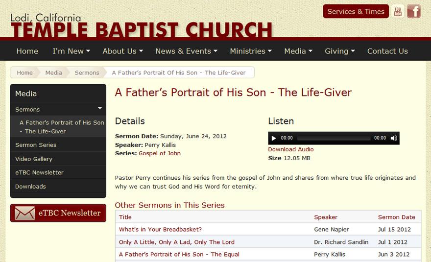
Task: Expand the I'm New dropdown menu
Action: [71, 51]
